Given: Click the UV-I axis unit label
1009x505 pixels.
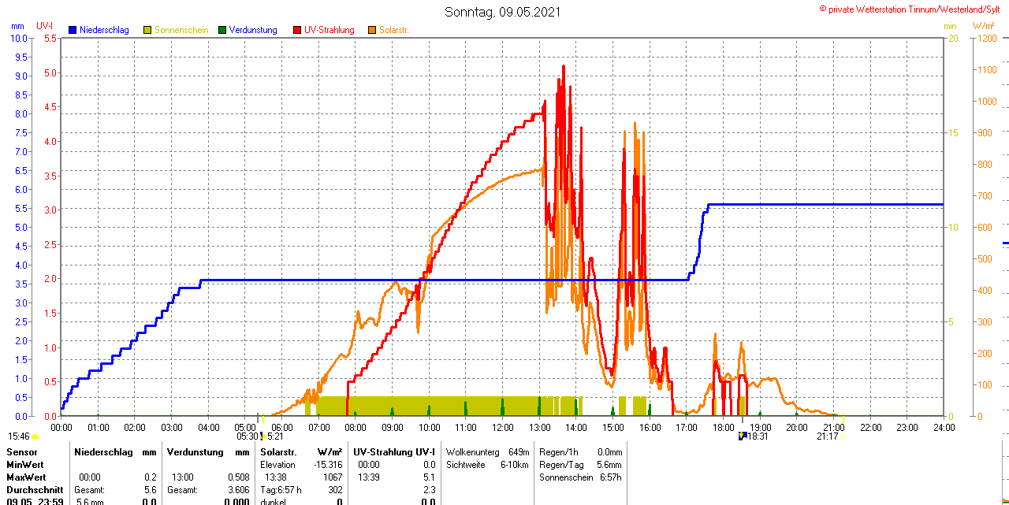Looking at the screenshot, I should pos(45,26).
